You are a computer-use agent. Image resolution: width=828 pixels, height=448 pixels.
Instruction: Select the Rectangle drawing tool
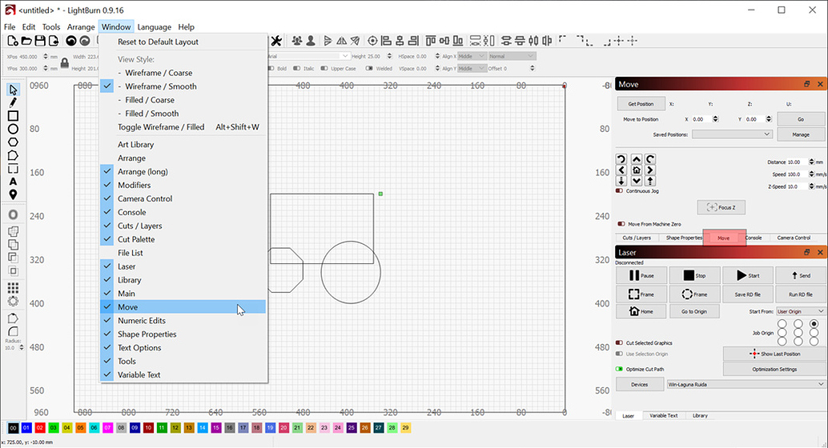[x=13, y=115]
